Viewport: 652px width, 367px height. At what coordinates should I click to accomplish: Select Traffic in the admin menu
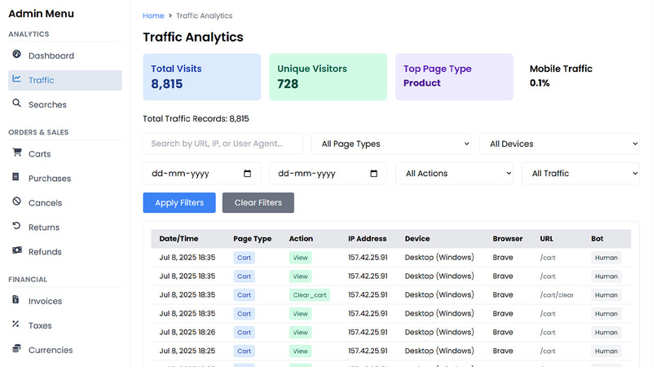pyautogui.click(x=65, y=80)
